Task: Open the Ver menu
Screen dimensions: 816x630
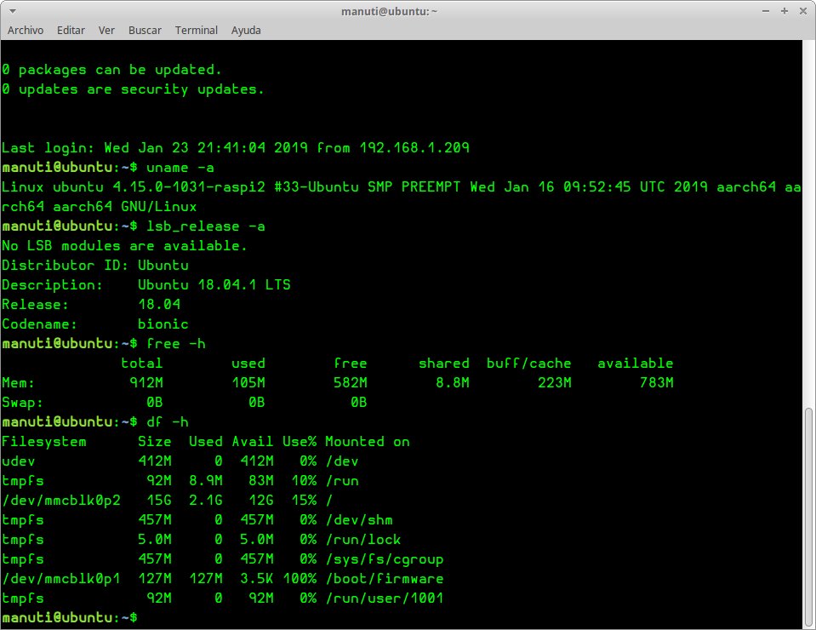Action: coord(106,30)
